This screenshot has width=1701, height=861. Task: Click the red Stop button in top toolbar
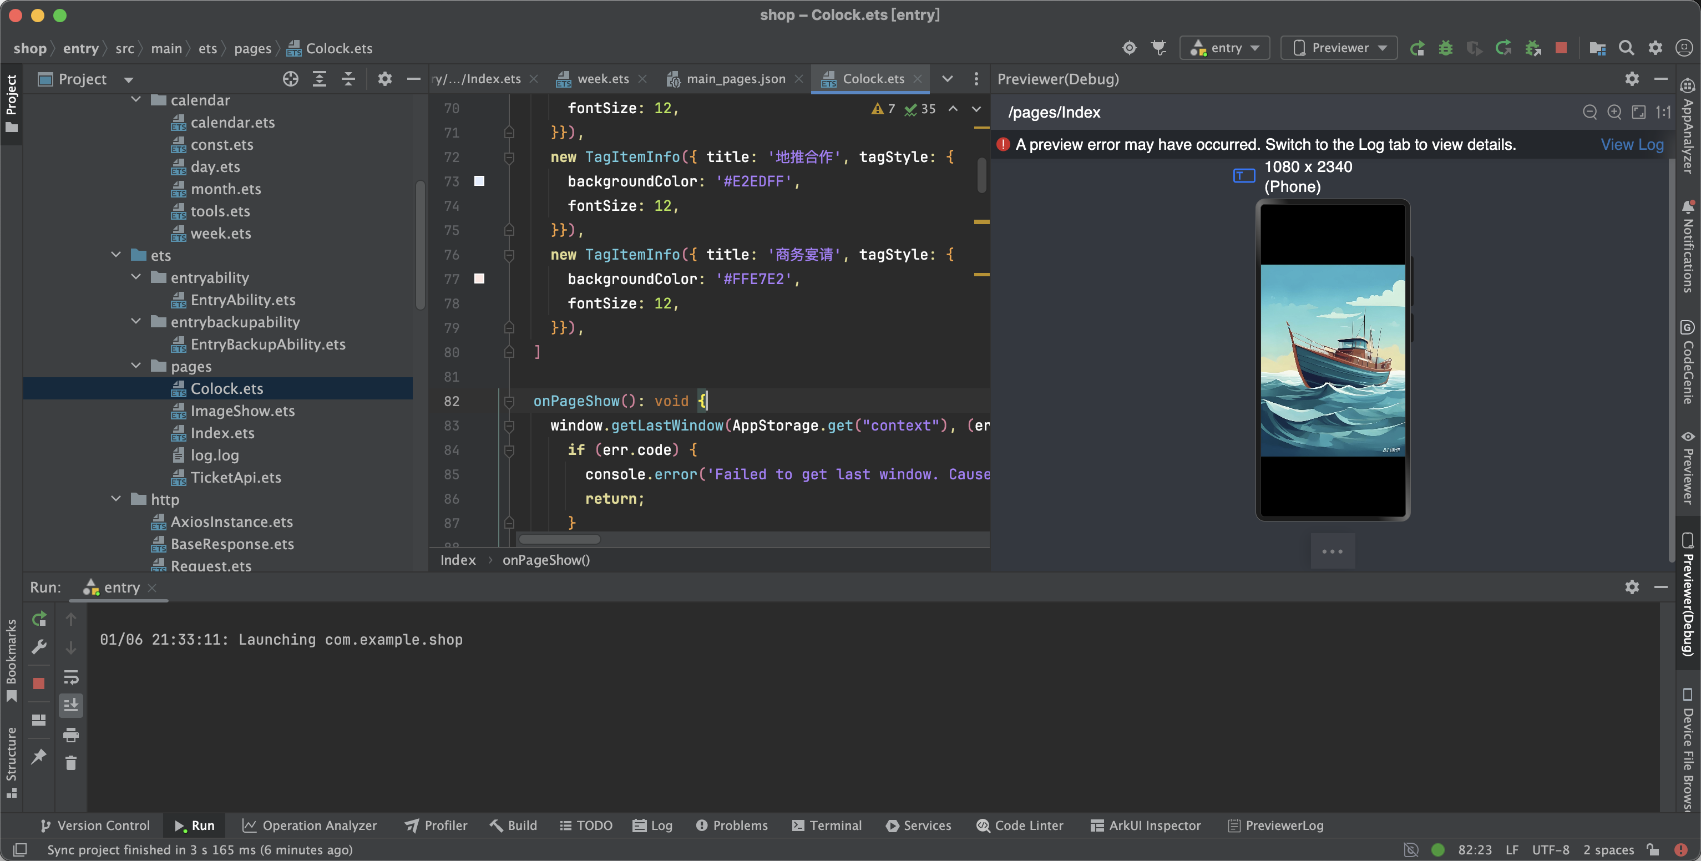click(x=1561, y=48)
